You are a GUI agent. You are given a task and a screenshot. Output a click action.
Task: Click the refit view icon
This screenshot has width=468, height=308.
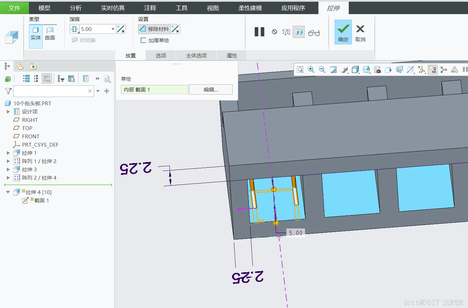click(x=300, y=70)
